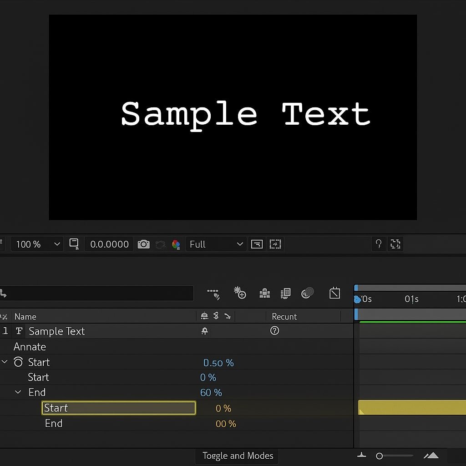
Task: Click the overlapping circles motion blur icon
Action: point(308,293)
